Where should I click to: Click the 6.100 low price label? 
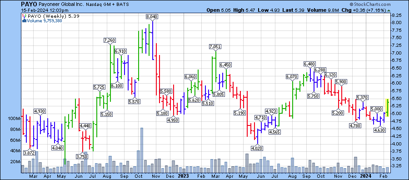(x=117, y=85)
